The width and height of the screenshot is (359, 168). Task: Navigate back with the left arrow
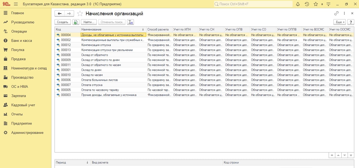(x=59, y=14)
